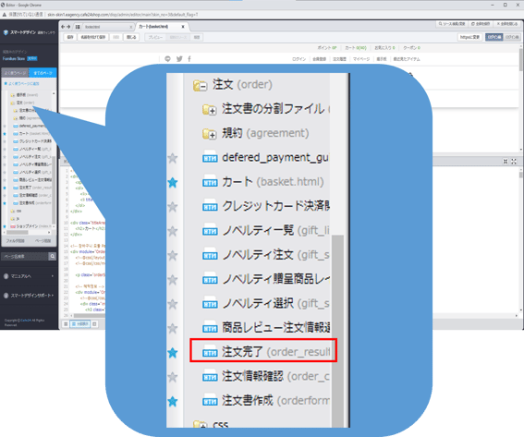Open ノベルティ注文 page in the left sidebar
The image size is (524, 437).
coord(32,157)
